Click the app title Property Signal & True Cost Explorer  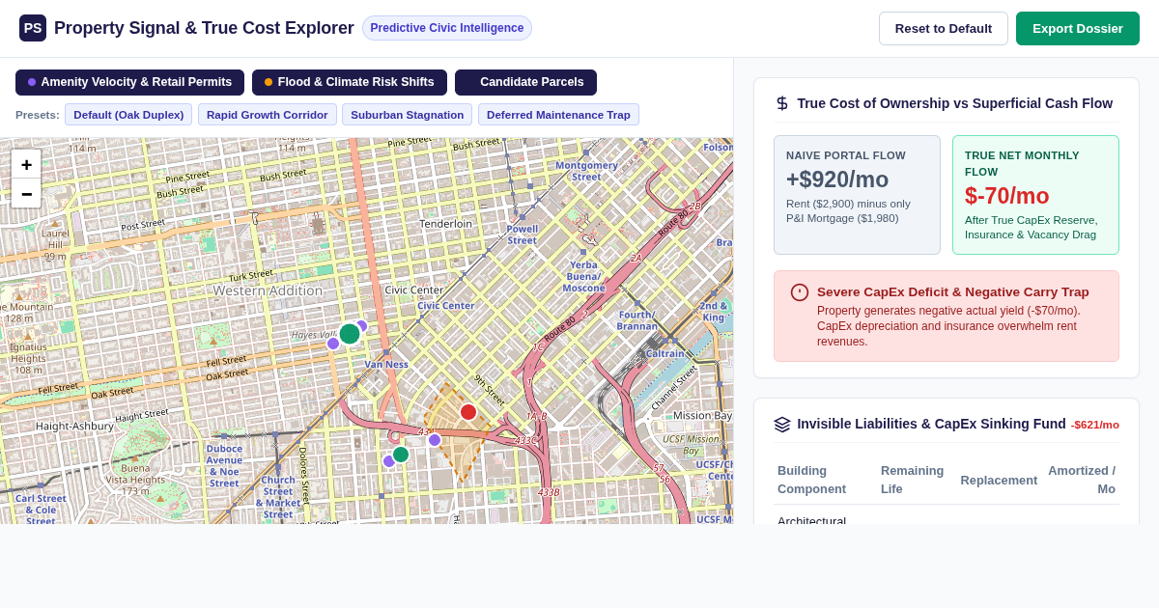click(204, 28)
